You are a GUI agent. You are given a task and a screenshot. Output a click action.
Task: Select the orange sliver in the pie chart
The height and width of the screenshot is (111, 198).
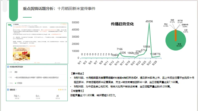pyautogui.click(x=175, y=35)
